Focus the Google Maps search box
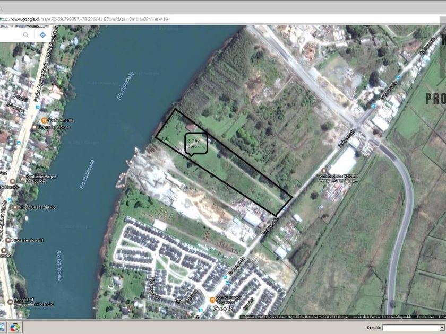Viewport: 446px width, 334px height. pyautogui.click(x=11, y=35)
